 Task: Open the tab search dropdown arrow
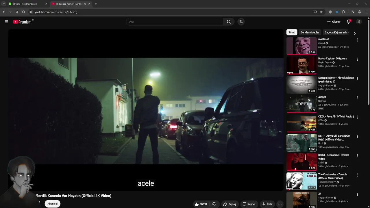[3, 4]
